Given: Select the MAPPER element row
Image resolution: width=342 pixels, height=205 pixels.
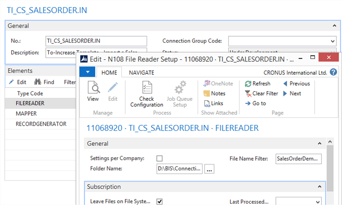Looking at the screenshot, I should (40, 113).
